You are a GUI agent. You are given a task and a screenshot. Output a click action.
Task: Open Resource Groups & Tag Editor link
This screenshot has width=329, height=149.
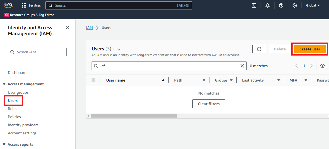click(x=32, y=15)
